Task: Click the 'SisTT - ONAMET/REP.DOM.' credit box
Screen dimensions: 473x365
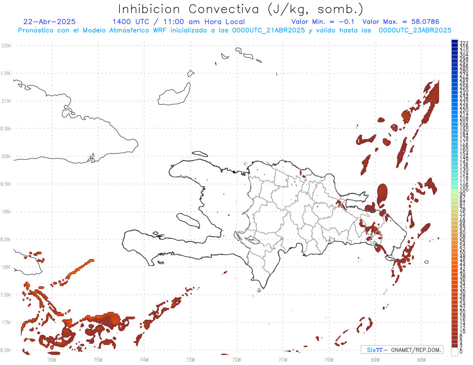Action: click(x=402, y=350)
